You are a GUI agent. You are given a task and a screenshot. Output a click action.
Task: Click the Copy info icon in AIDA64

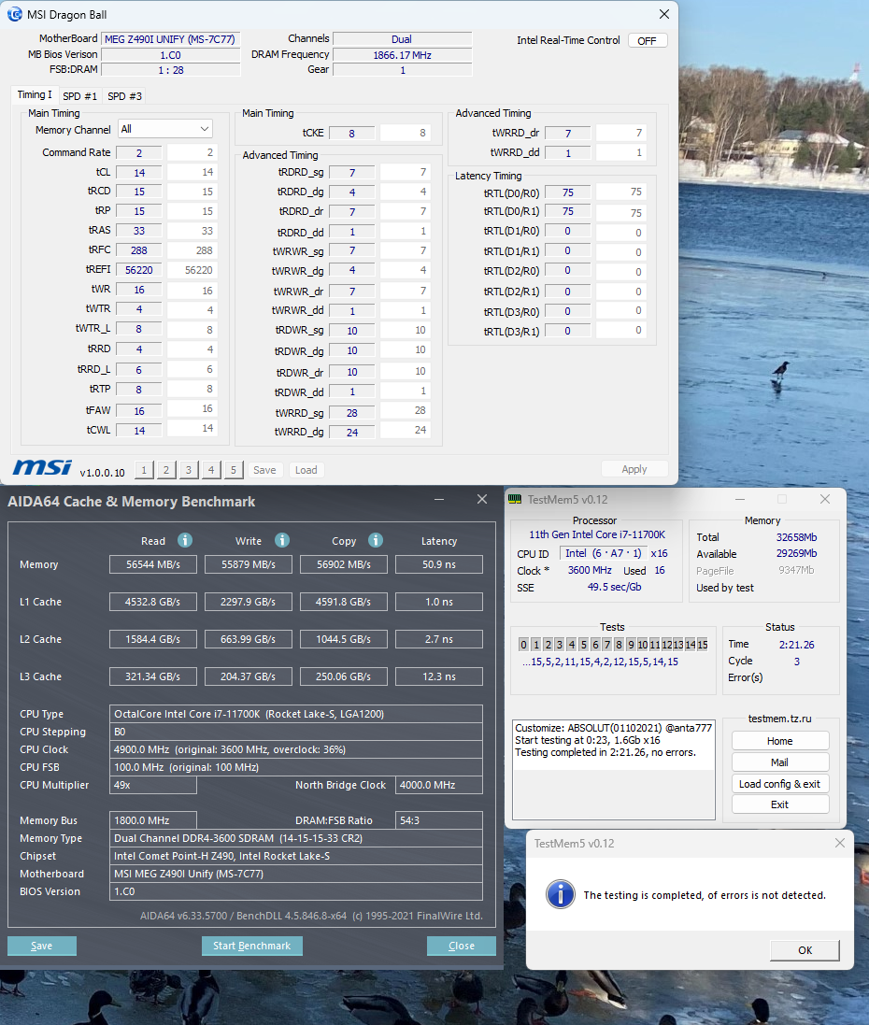[376, 540]
